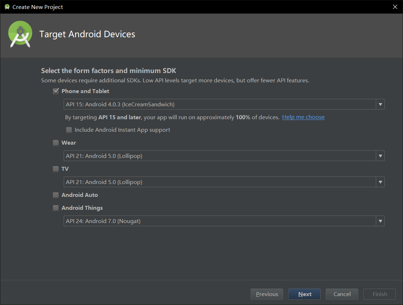Click the Target Android Devices heading

pyautogui.click(x=87, y=34)
